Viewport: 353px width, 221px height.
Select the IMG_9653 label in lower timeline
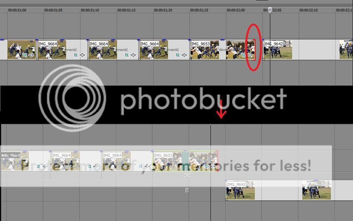[x=163, y=155]
